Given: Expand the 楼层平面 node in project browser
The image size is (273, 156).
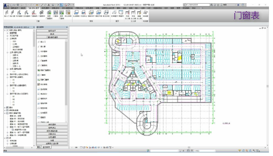Looking at the screenshot, I should 8,33.
